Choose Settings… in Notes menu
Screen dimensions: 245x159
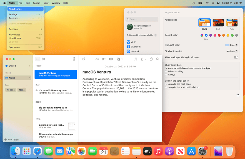tap(25, 14)
